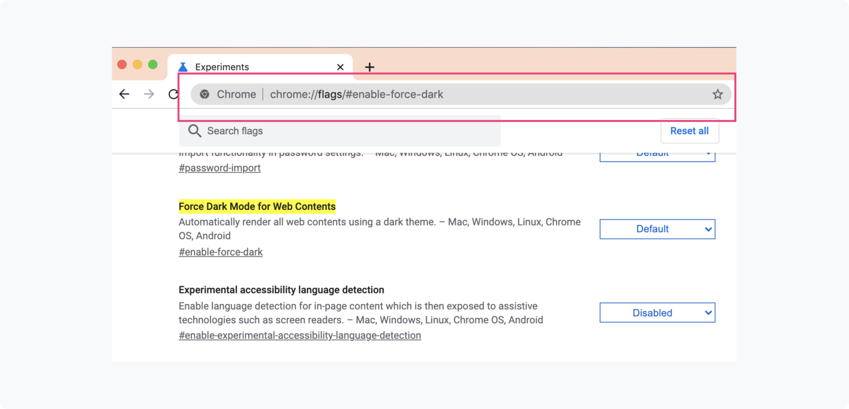Open a new tab with the plus icon
Screen dimensions: 849x409
click(369, 67)
